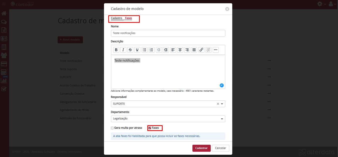Click the Contador logo
Viewport: 338px width, 157px height.
coord(22,4)
